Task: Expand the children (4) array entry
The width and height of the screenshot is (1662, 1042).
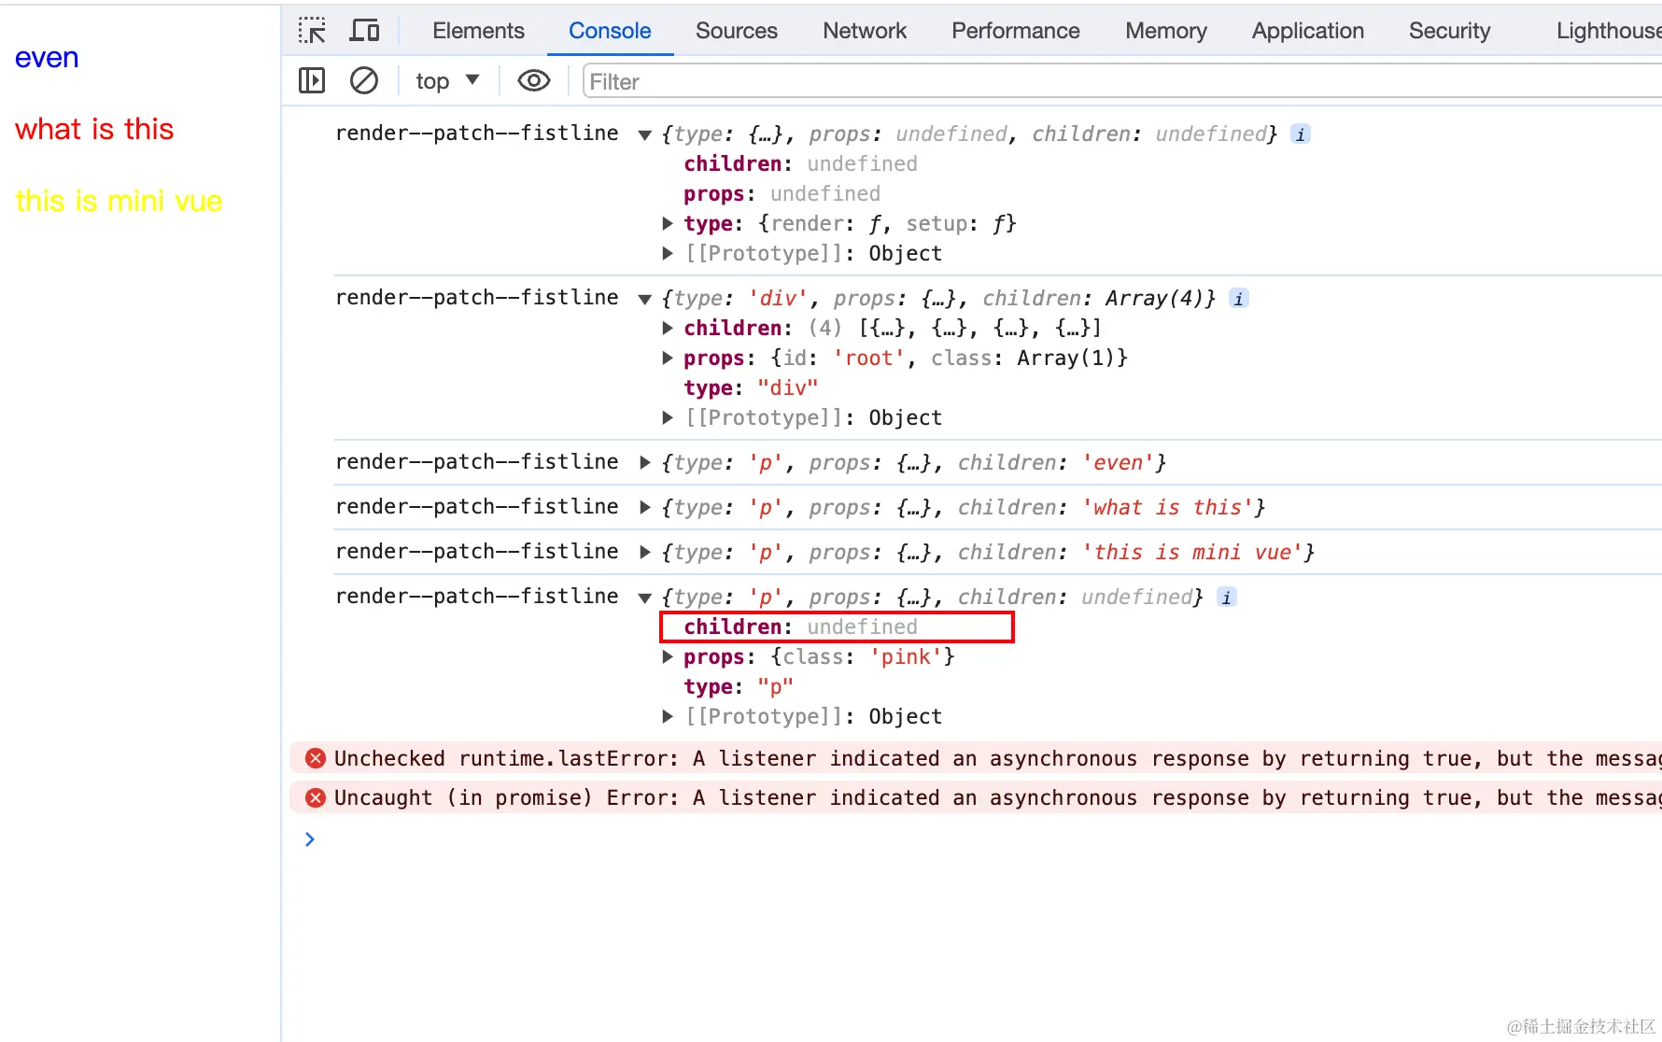Action: pyautogui.click(x=668, y=328)
